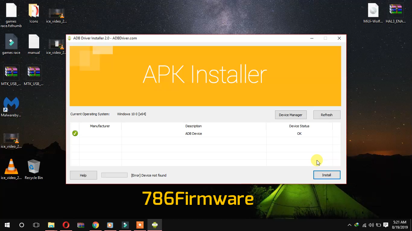Open the ADB Driver Installer icon in the taskbar
Screen dimensions: 412x231
tap(154, 225)
